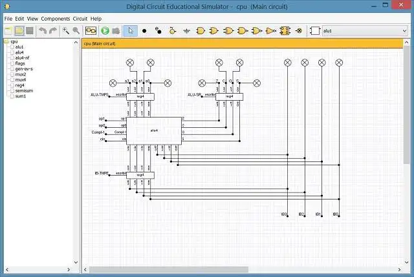Click the reg4 block next to ALU-SR
This screenshot has height=277, width=414.
point(229,97)
